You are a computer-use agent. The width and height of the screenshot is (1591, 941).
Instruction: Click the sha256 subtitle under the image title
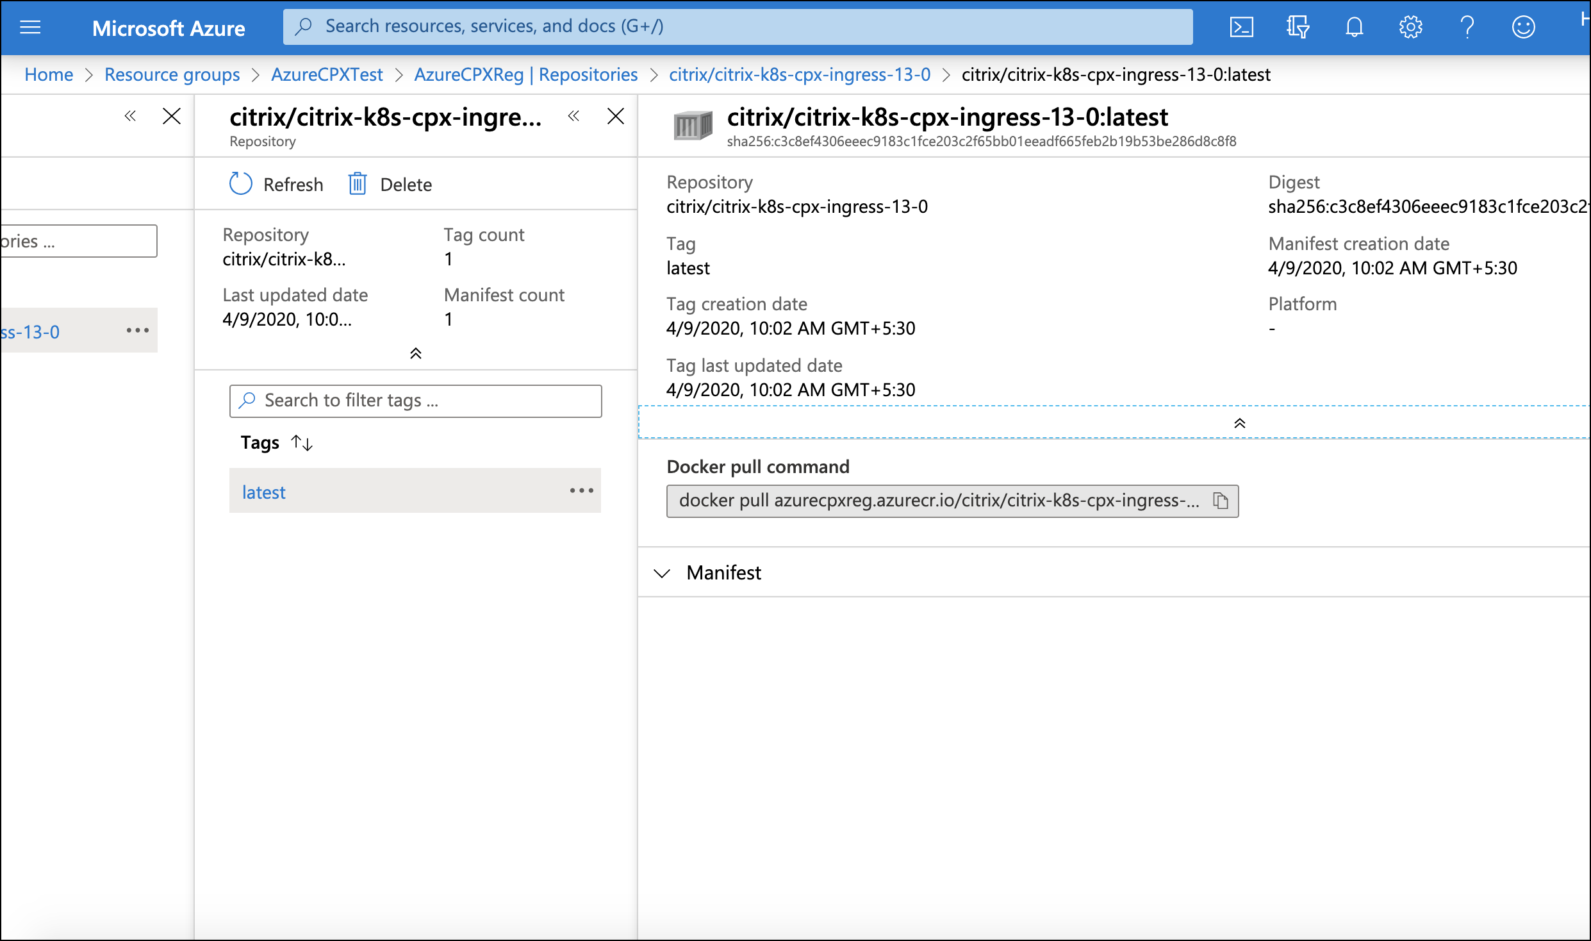981,141
